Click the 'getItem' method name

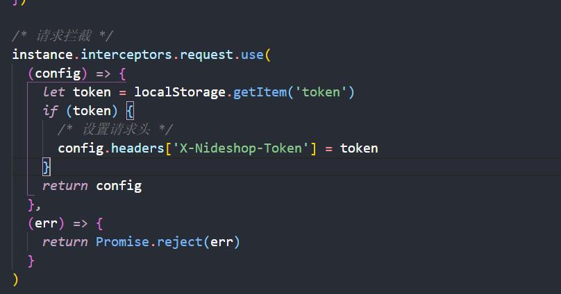coord(260,92)
